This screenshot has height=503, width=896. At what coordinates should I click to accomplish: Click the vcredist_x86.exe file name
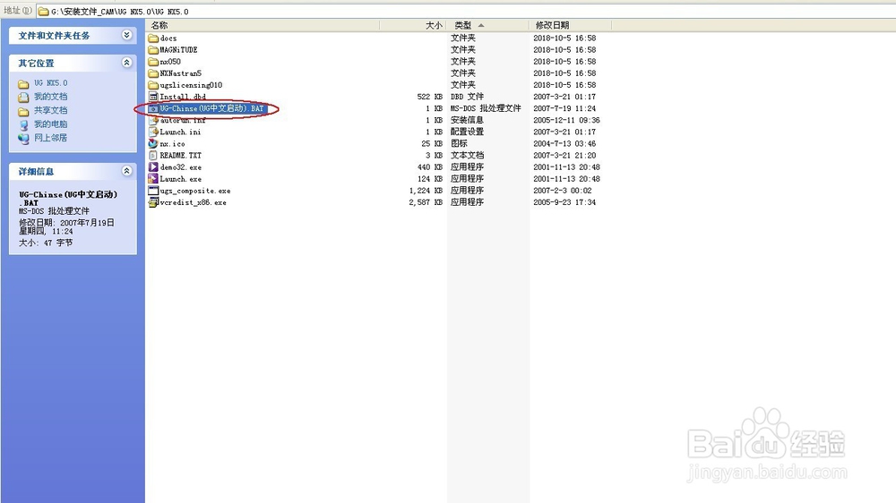tap(194, 202)
